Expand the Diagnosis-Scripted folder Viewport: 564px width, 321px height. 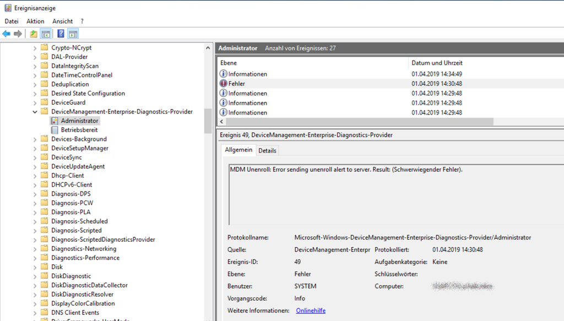coord(35,231)
